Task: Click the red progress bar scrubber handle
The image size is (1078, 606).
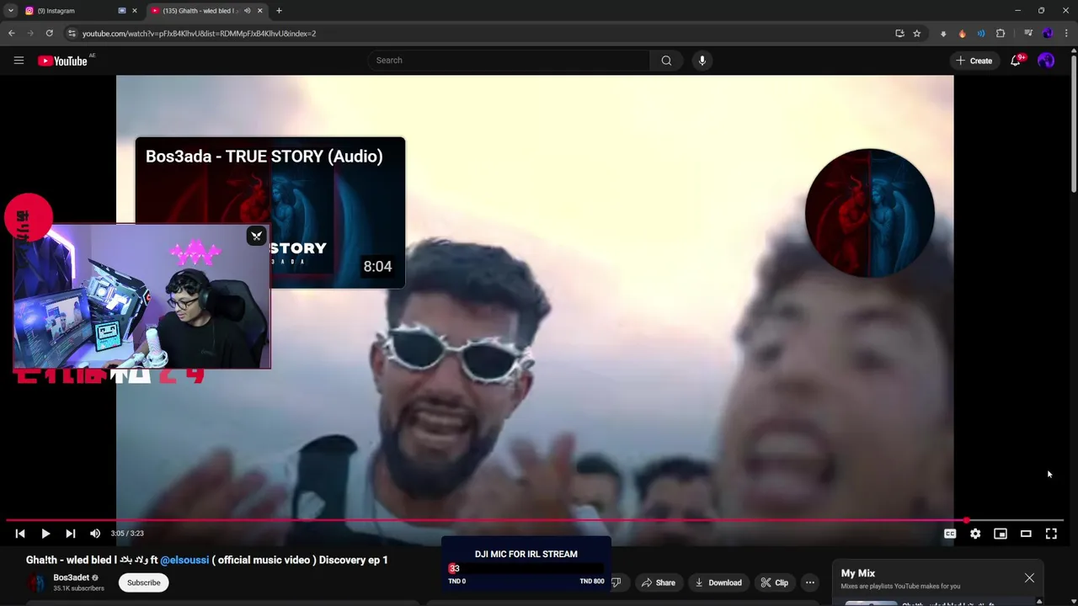Action: coord(967,521)
